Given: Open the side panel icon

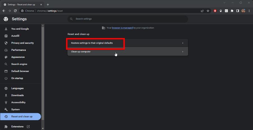Looking at the screenshot, I should (238, 11).
